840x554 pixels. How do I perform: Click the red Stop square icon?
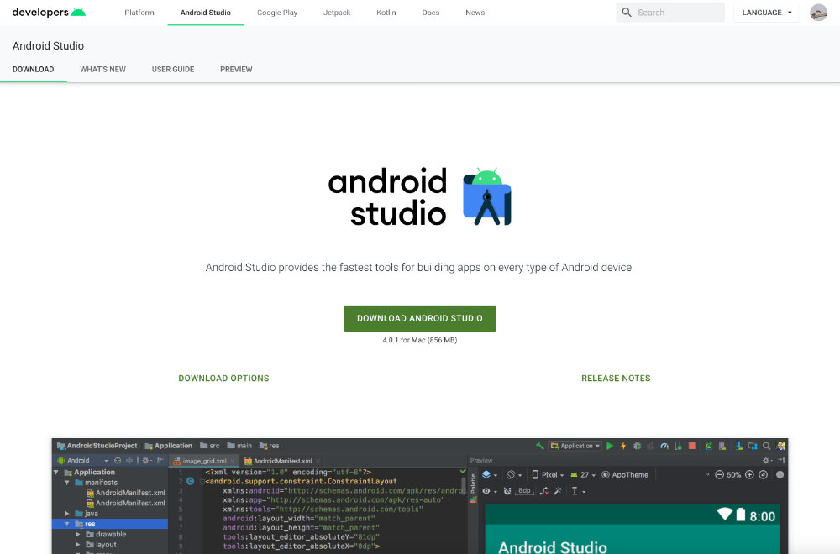(x=691, y=446)
